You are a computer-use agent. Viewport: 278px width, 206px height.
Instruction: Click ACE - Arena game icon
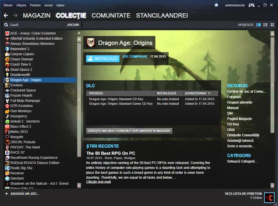pos(7,33)
